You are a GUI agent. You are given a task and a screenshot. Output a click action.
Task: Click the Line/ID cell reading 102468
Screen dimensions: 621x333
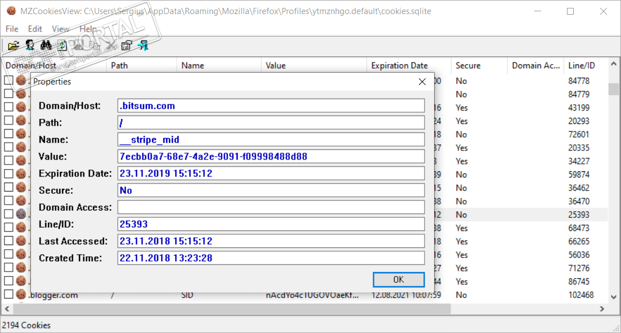click(x=581, y=295)
